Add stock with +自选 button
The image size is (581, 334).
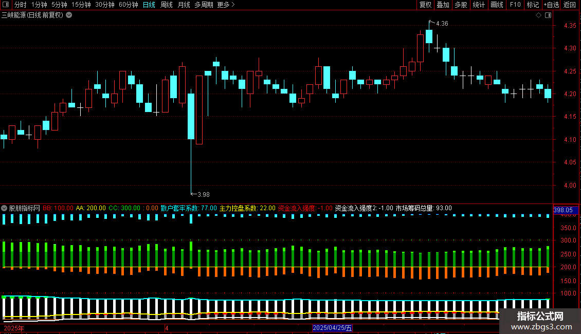551,5
